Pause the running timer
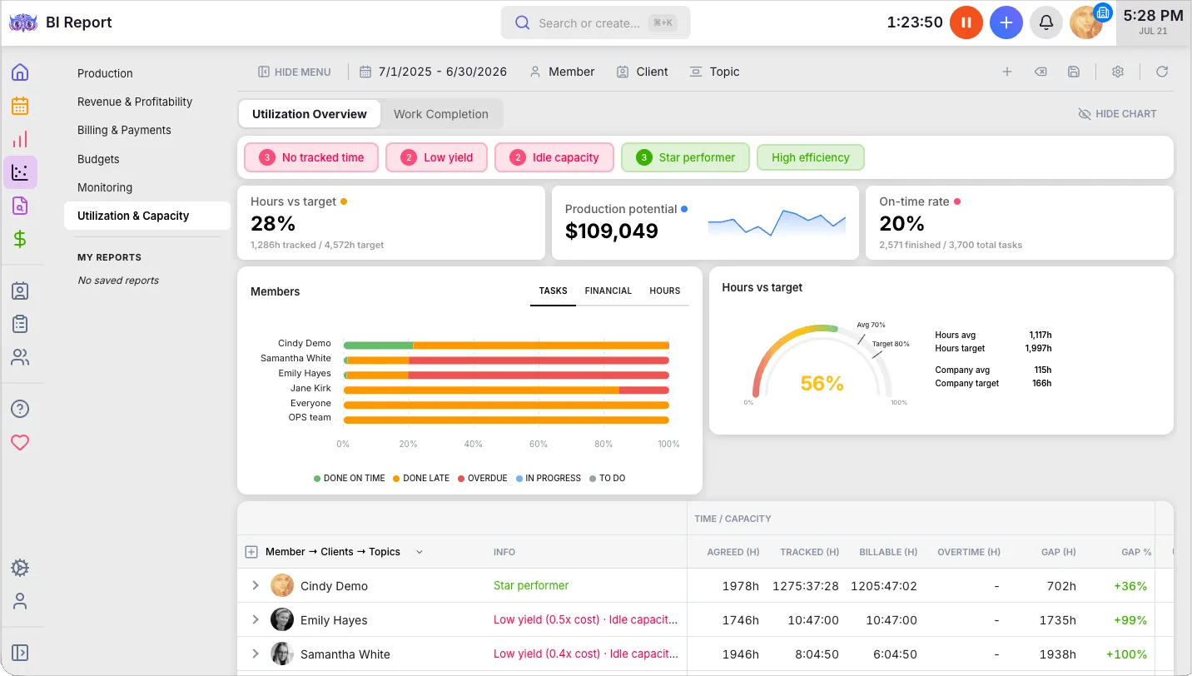Screen dimensions: 1192x676 click(x=966, y=22)
